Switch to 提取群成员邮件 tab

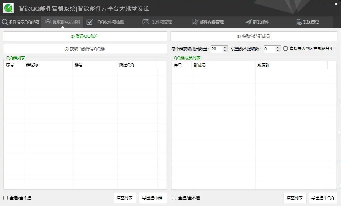62,22
